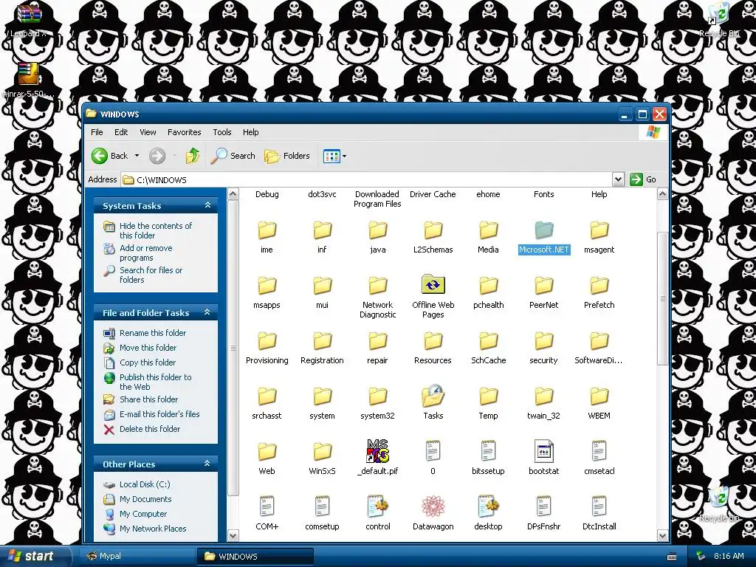Select the DtcInstall file icon
This screenshot has width=756, height=567.
click(x=599, y=507)
